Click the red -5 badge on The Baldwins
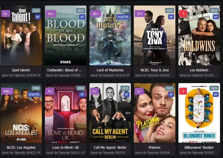The height and width of the screenshot is (158, 223). coord(183,14)
